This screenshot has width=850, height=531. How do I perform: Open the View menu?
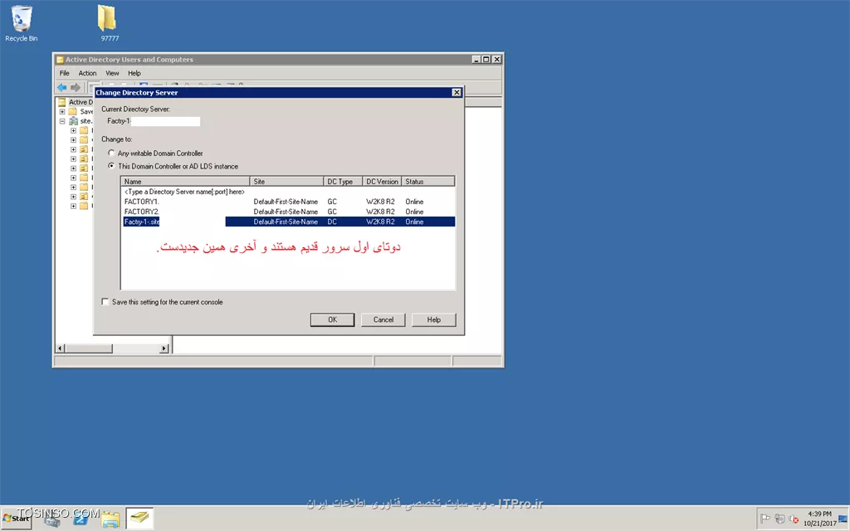112,73
